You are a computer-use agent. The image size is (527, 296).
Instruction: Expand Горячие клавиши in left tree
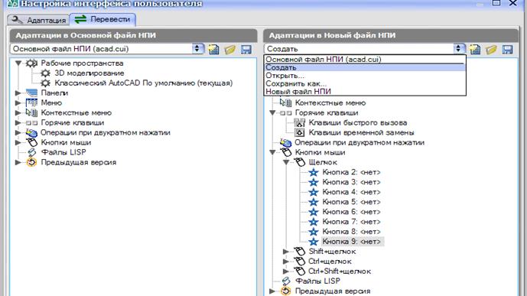(x=18, y=122)
